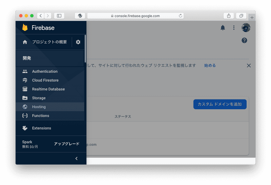Toggle the Safari sidebar button

coord(59,16)
